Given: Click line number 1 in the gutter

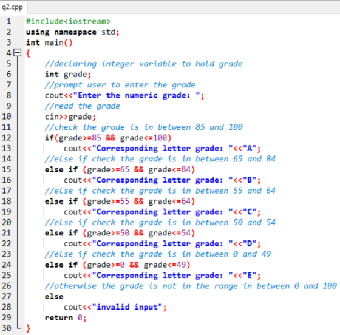Looking at the screenshot, I should [x=8, y=21].
